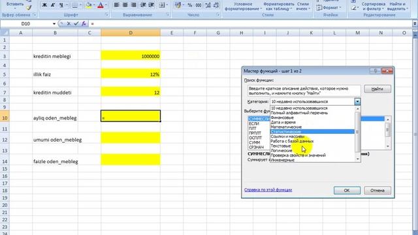Choose the Статистические category
Image resolution: width=418 pixels, height=235 pixels.
[312, 132]
